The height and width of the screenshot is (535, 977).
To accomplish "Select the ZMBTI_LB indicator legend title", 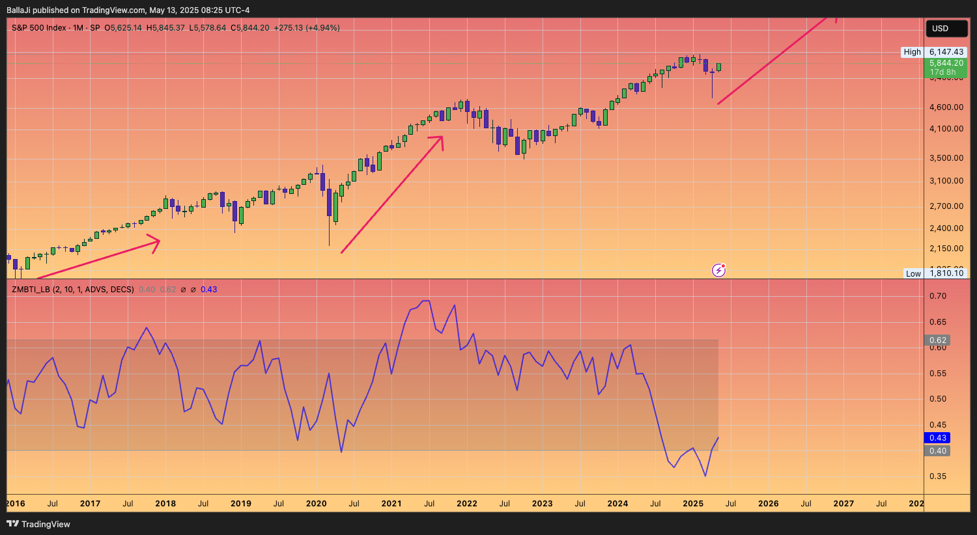I will pos(73,290).
